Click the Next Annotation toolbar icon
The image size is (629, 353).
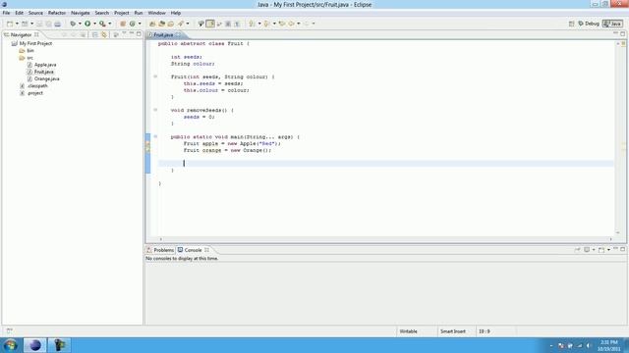coord(252,24)
